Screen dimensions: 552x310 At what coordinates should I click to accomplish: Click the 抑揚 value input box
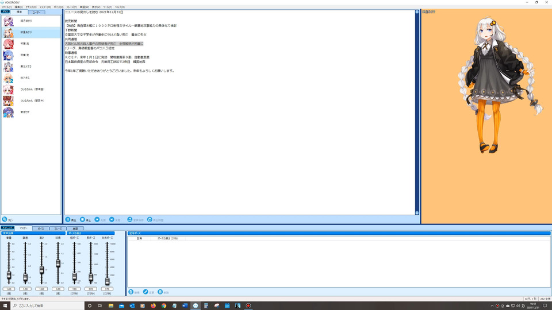click(x=58, y=289)
